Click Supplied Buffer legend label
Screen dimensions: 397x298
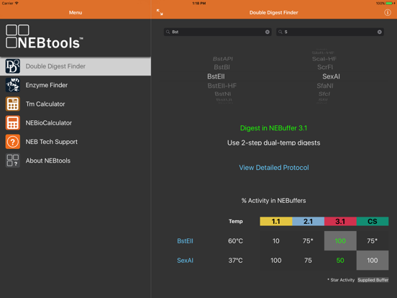coord(373,280)
